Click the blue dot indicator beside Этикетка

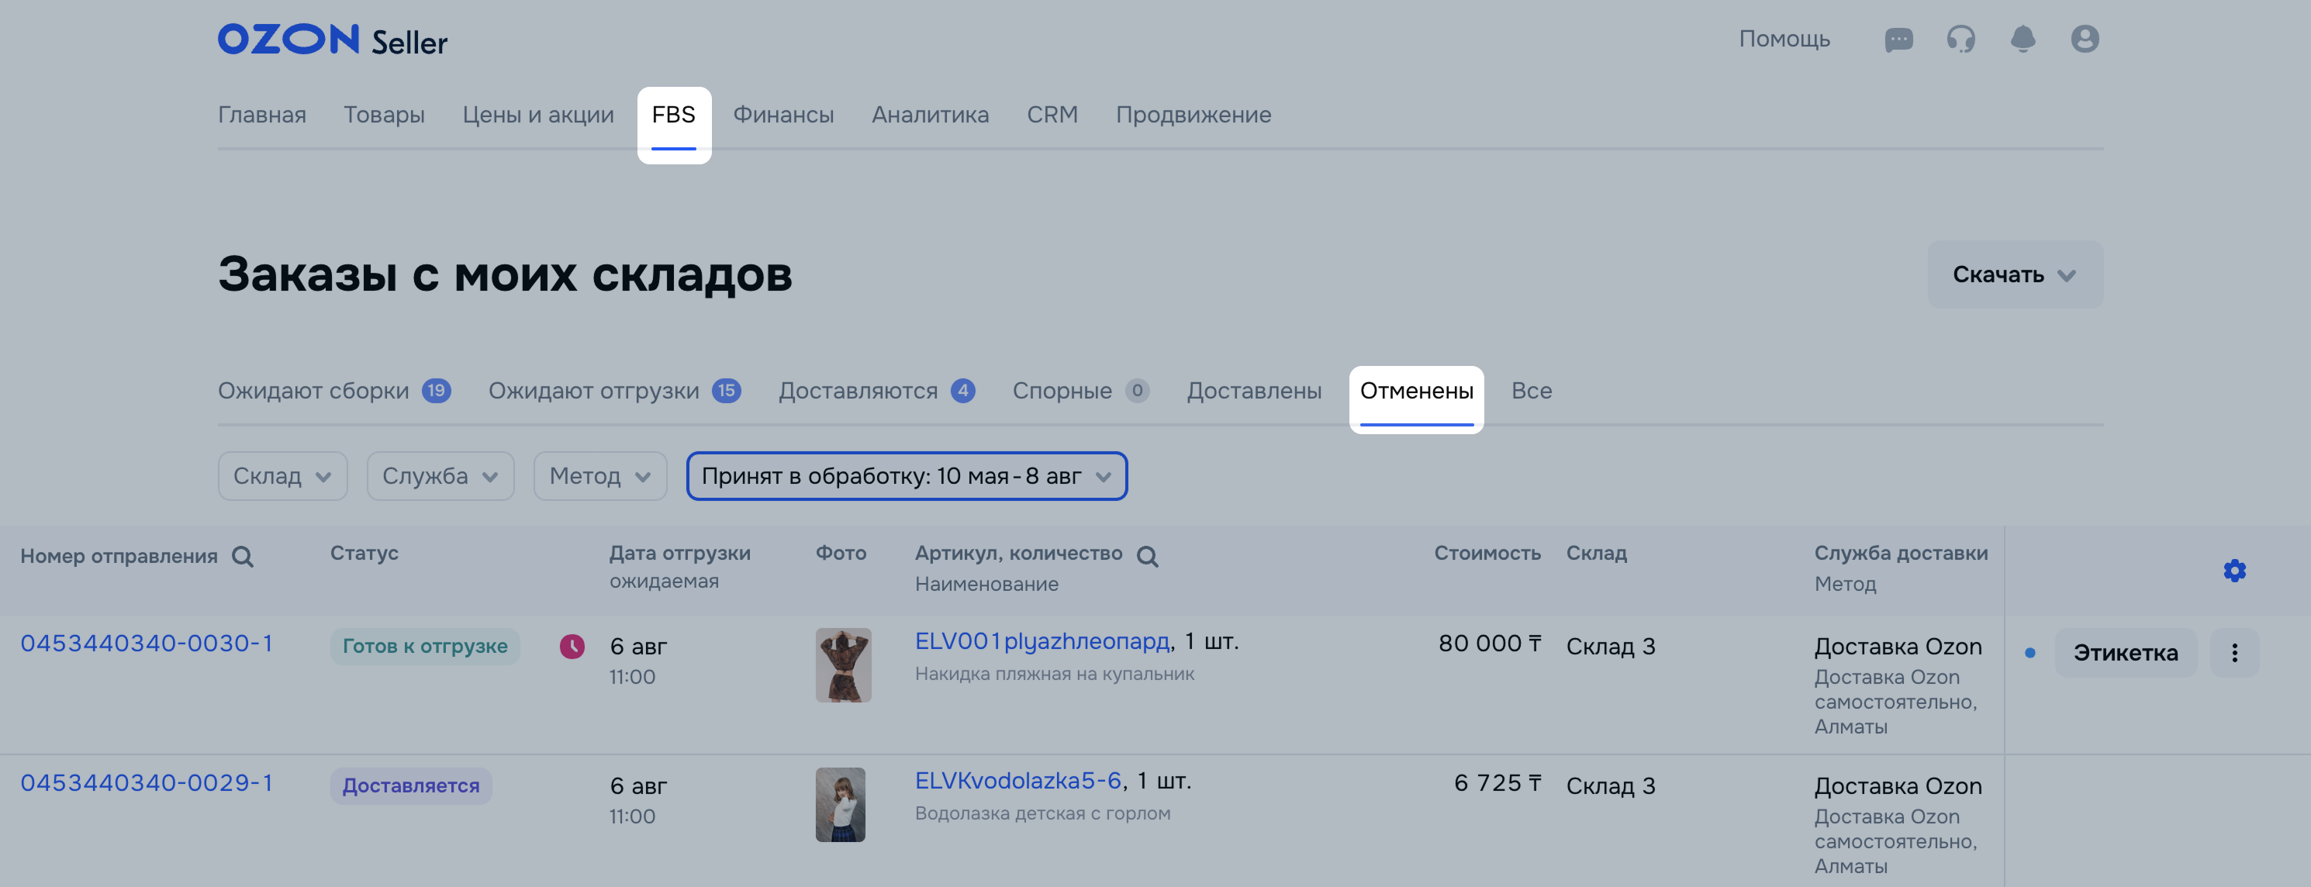[2030, 653]
